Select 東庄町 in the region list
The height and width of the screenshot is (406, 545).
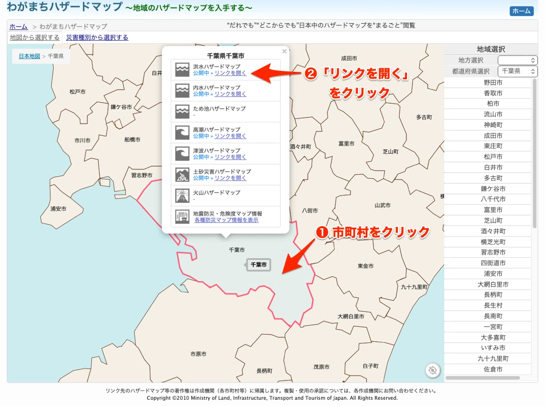pyautogui.click(x=488, y=146)
